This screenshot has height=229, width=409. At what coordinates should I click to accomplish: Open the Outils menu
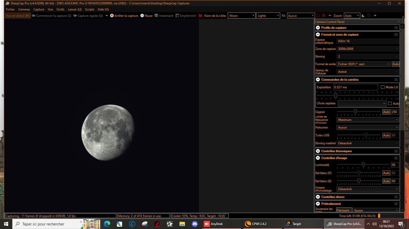[60, 9]
